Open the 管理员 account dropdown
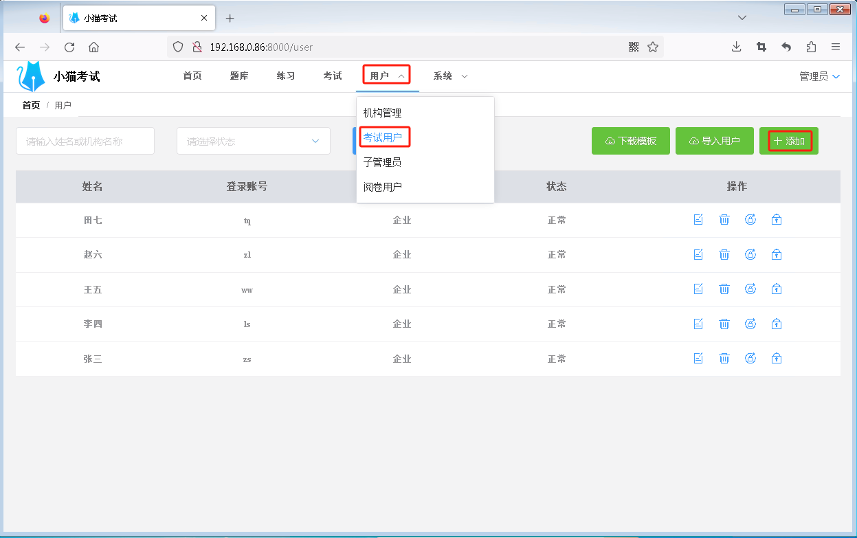 819,76
